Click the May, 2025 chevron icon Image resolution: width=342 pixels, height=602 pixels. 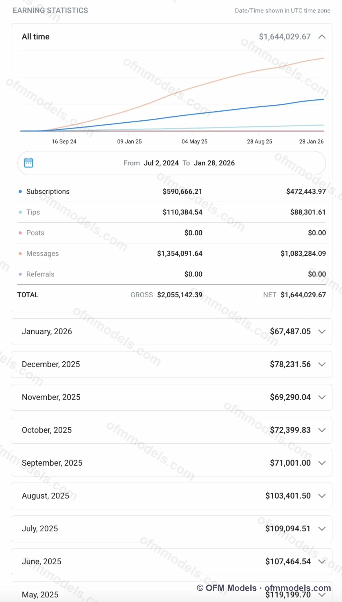coord(322,595)
